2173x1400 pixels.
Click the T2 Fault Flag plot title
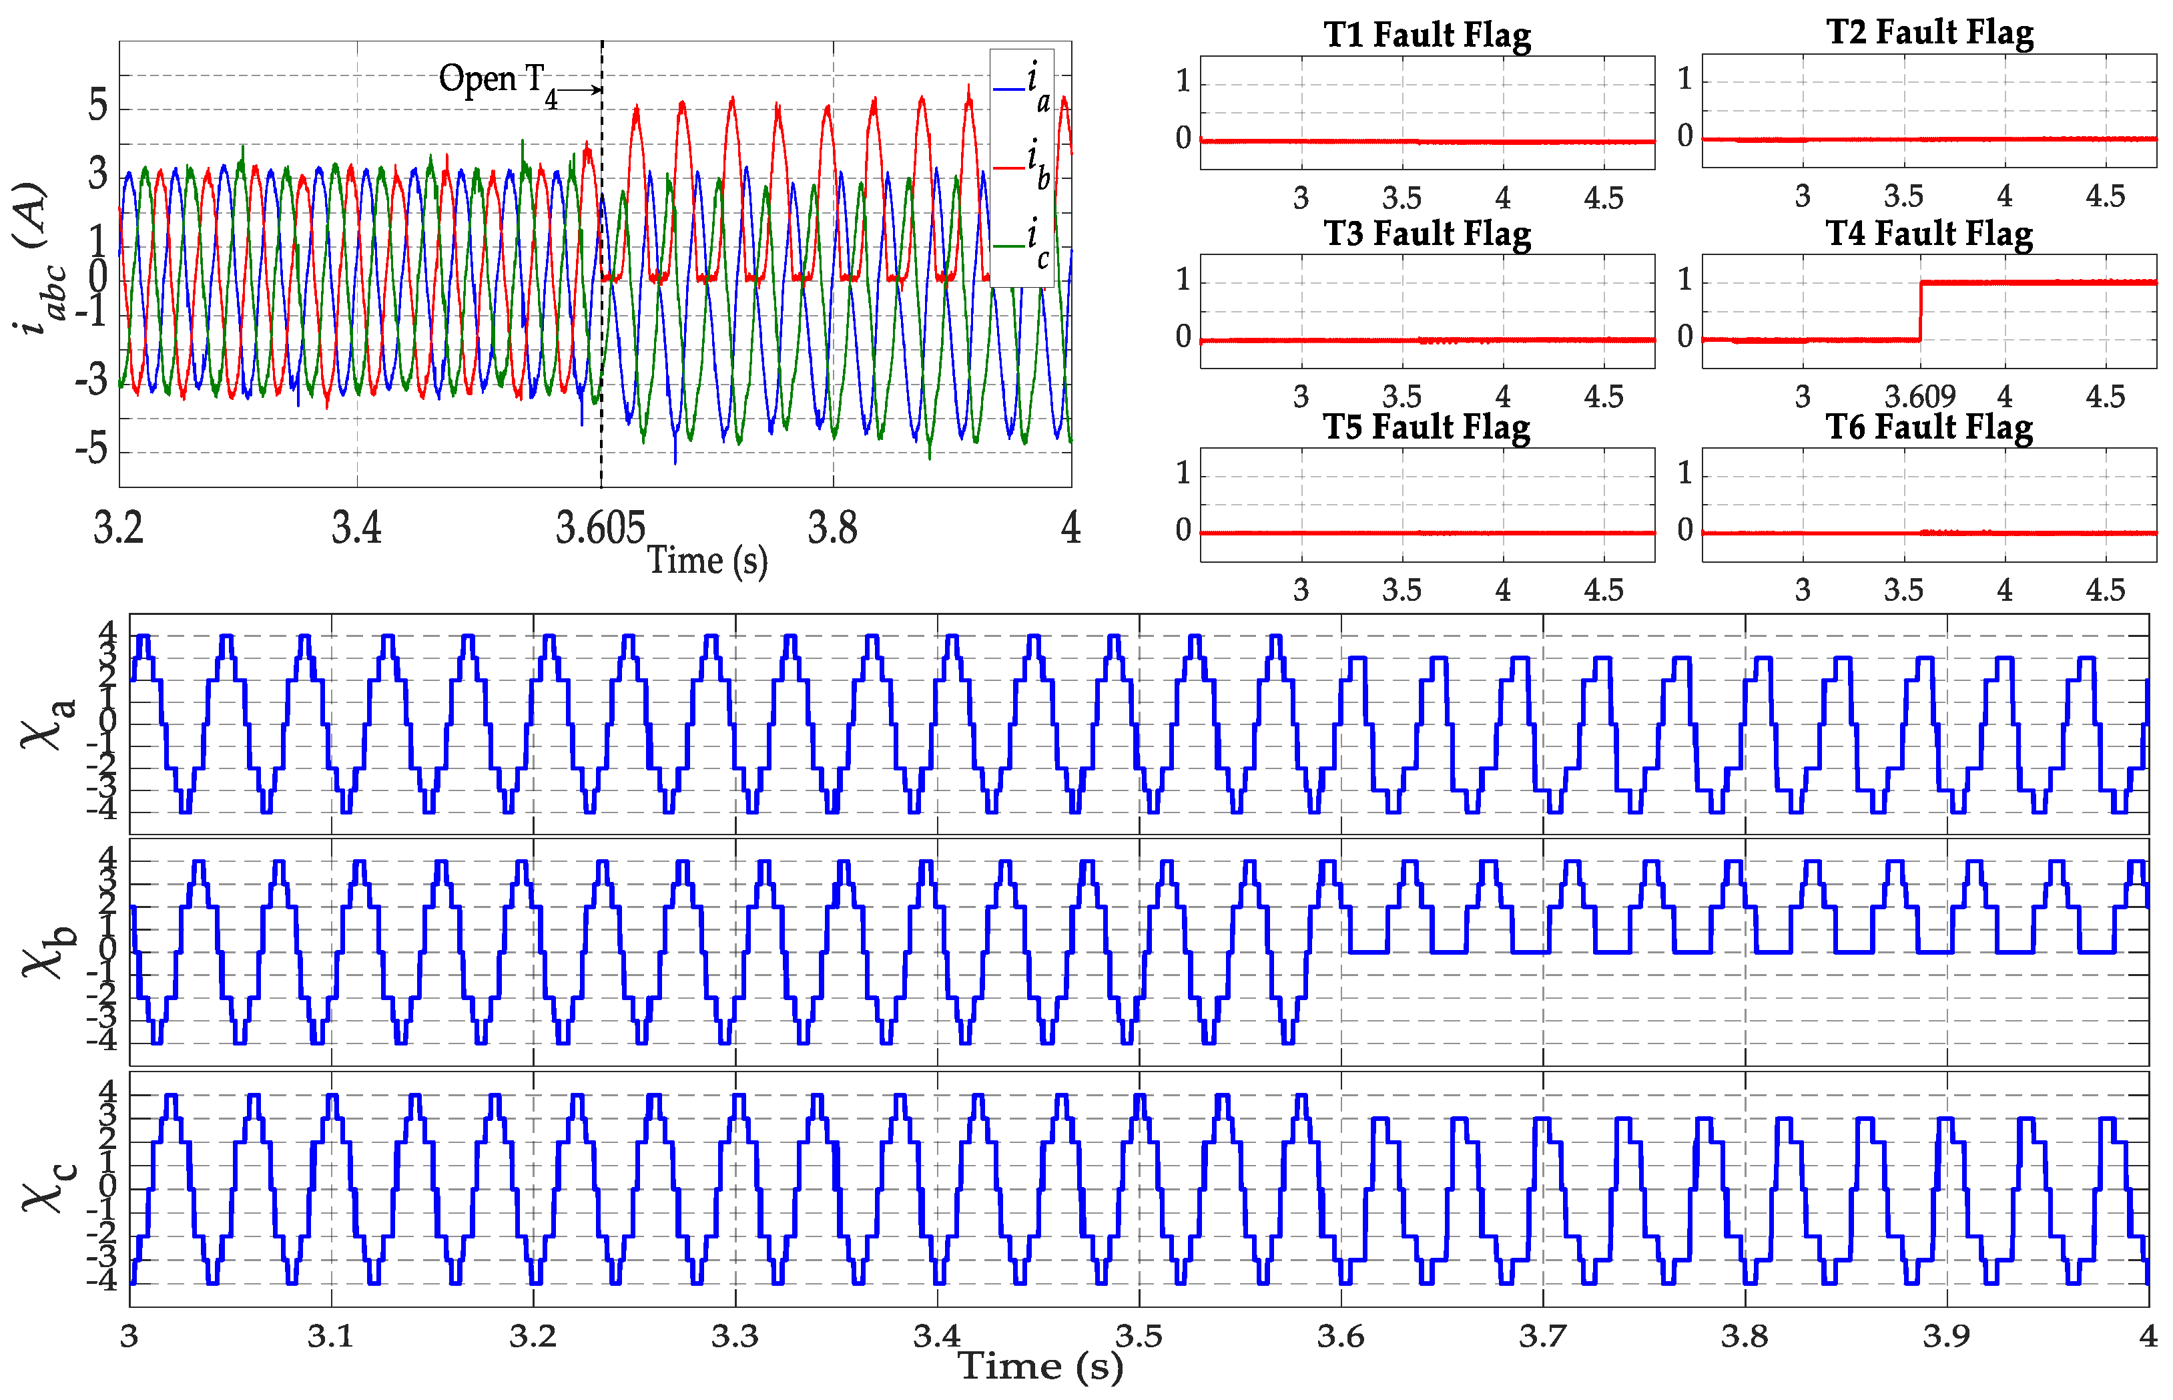[1929, 32]
